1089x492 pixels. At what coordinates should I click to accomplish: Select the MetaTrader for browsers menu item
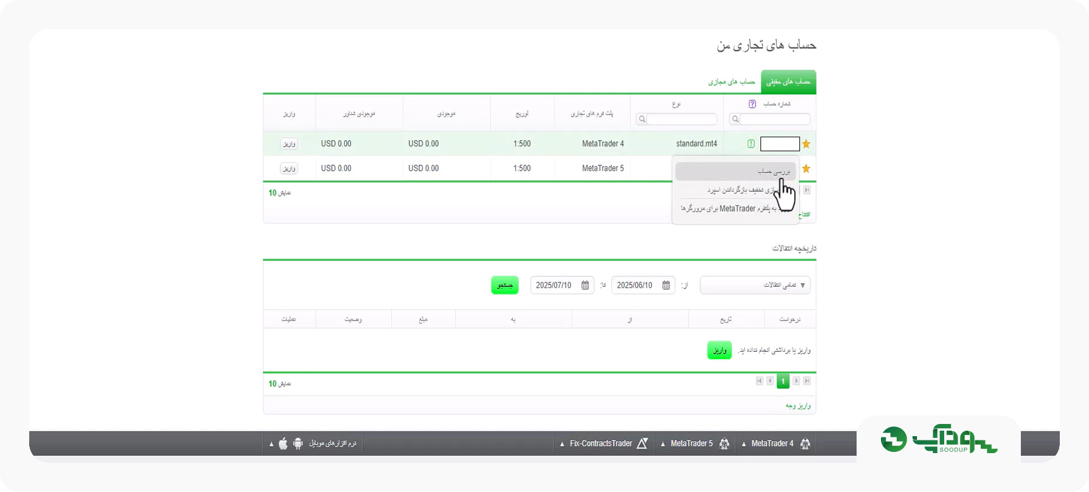coord(735,208)
